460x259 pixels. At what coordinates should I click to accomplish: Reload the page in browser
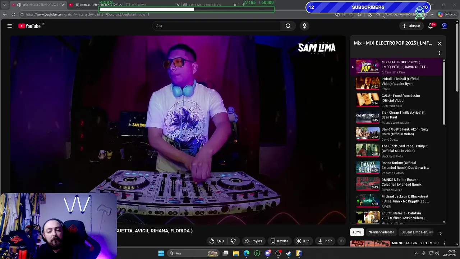pos(13,14)
